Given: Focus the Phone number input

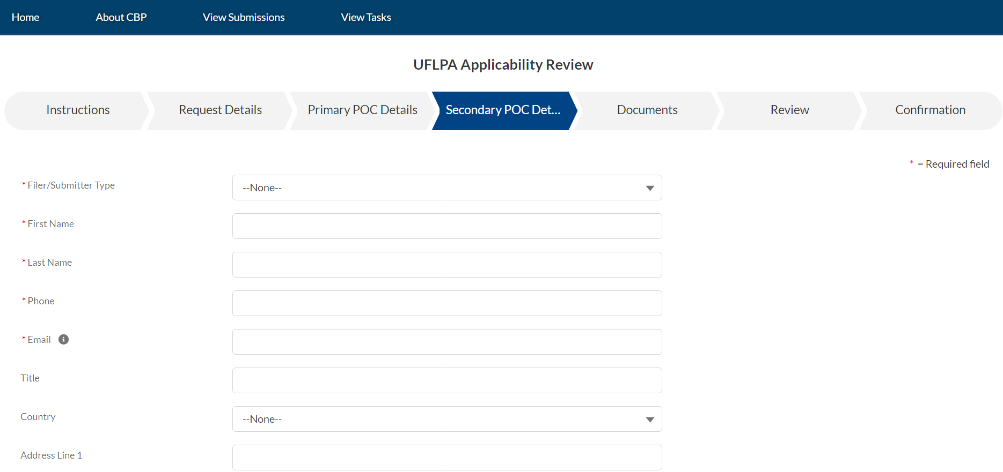Looking at the screenshot, I should (446, 303).
